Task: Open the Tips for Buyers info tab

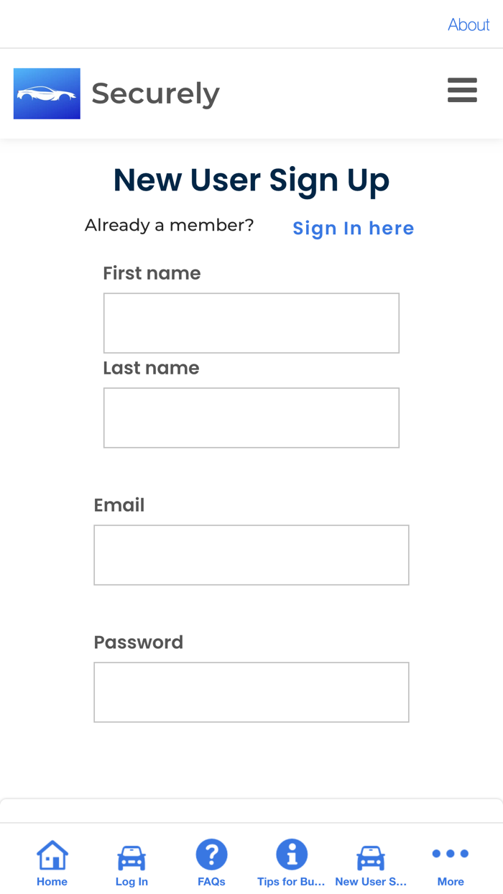Action: [x=291, y=863]
